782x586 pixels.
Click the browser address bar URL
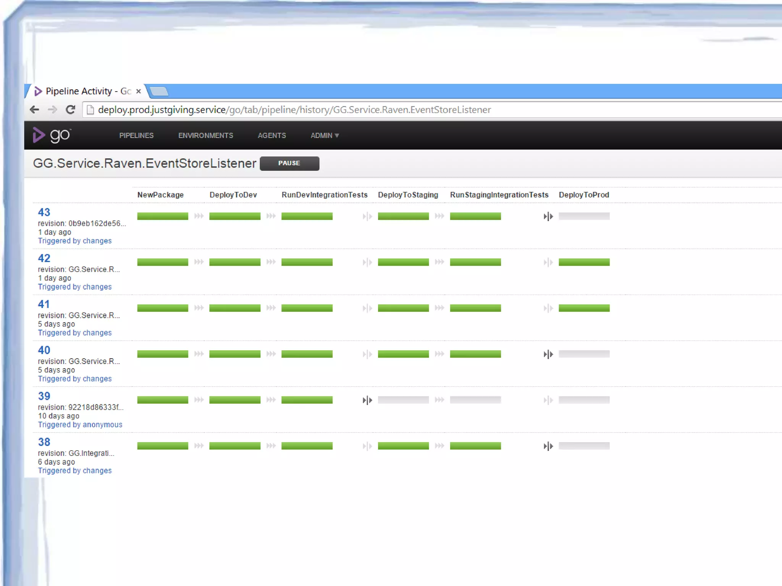pos(294,110)
